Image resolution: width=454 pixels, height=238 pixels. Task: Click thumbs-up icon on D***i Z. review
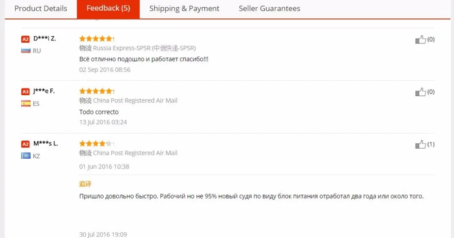pos(421,40)
